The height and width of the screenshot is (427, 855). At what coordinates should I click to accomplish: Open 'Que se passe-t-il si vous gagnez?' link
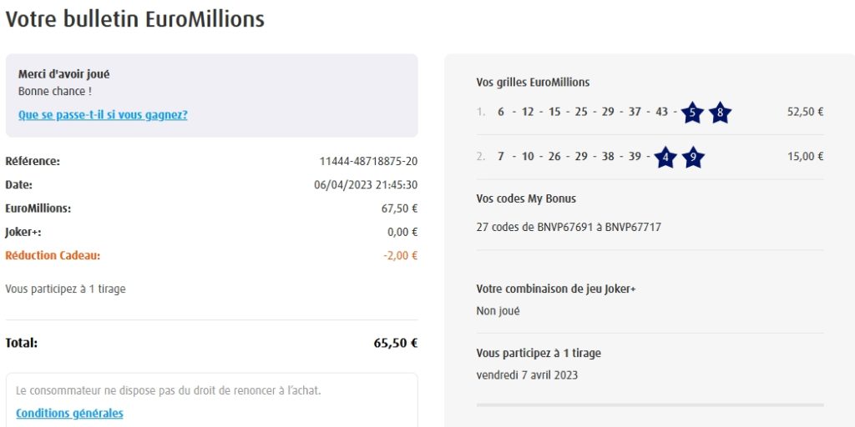click(x=103, y=115)
